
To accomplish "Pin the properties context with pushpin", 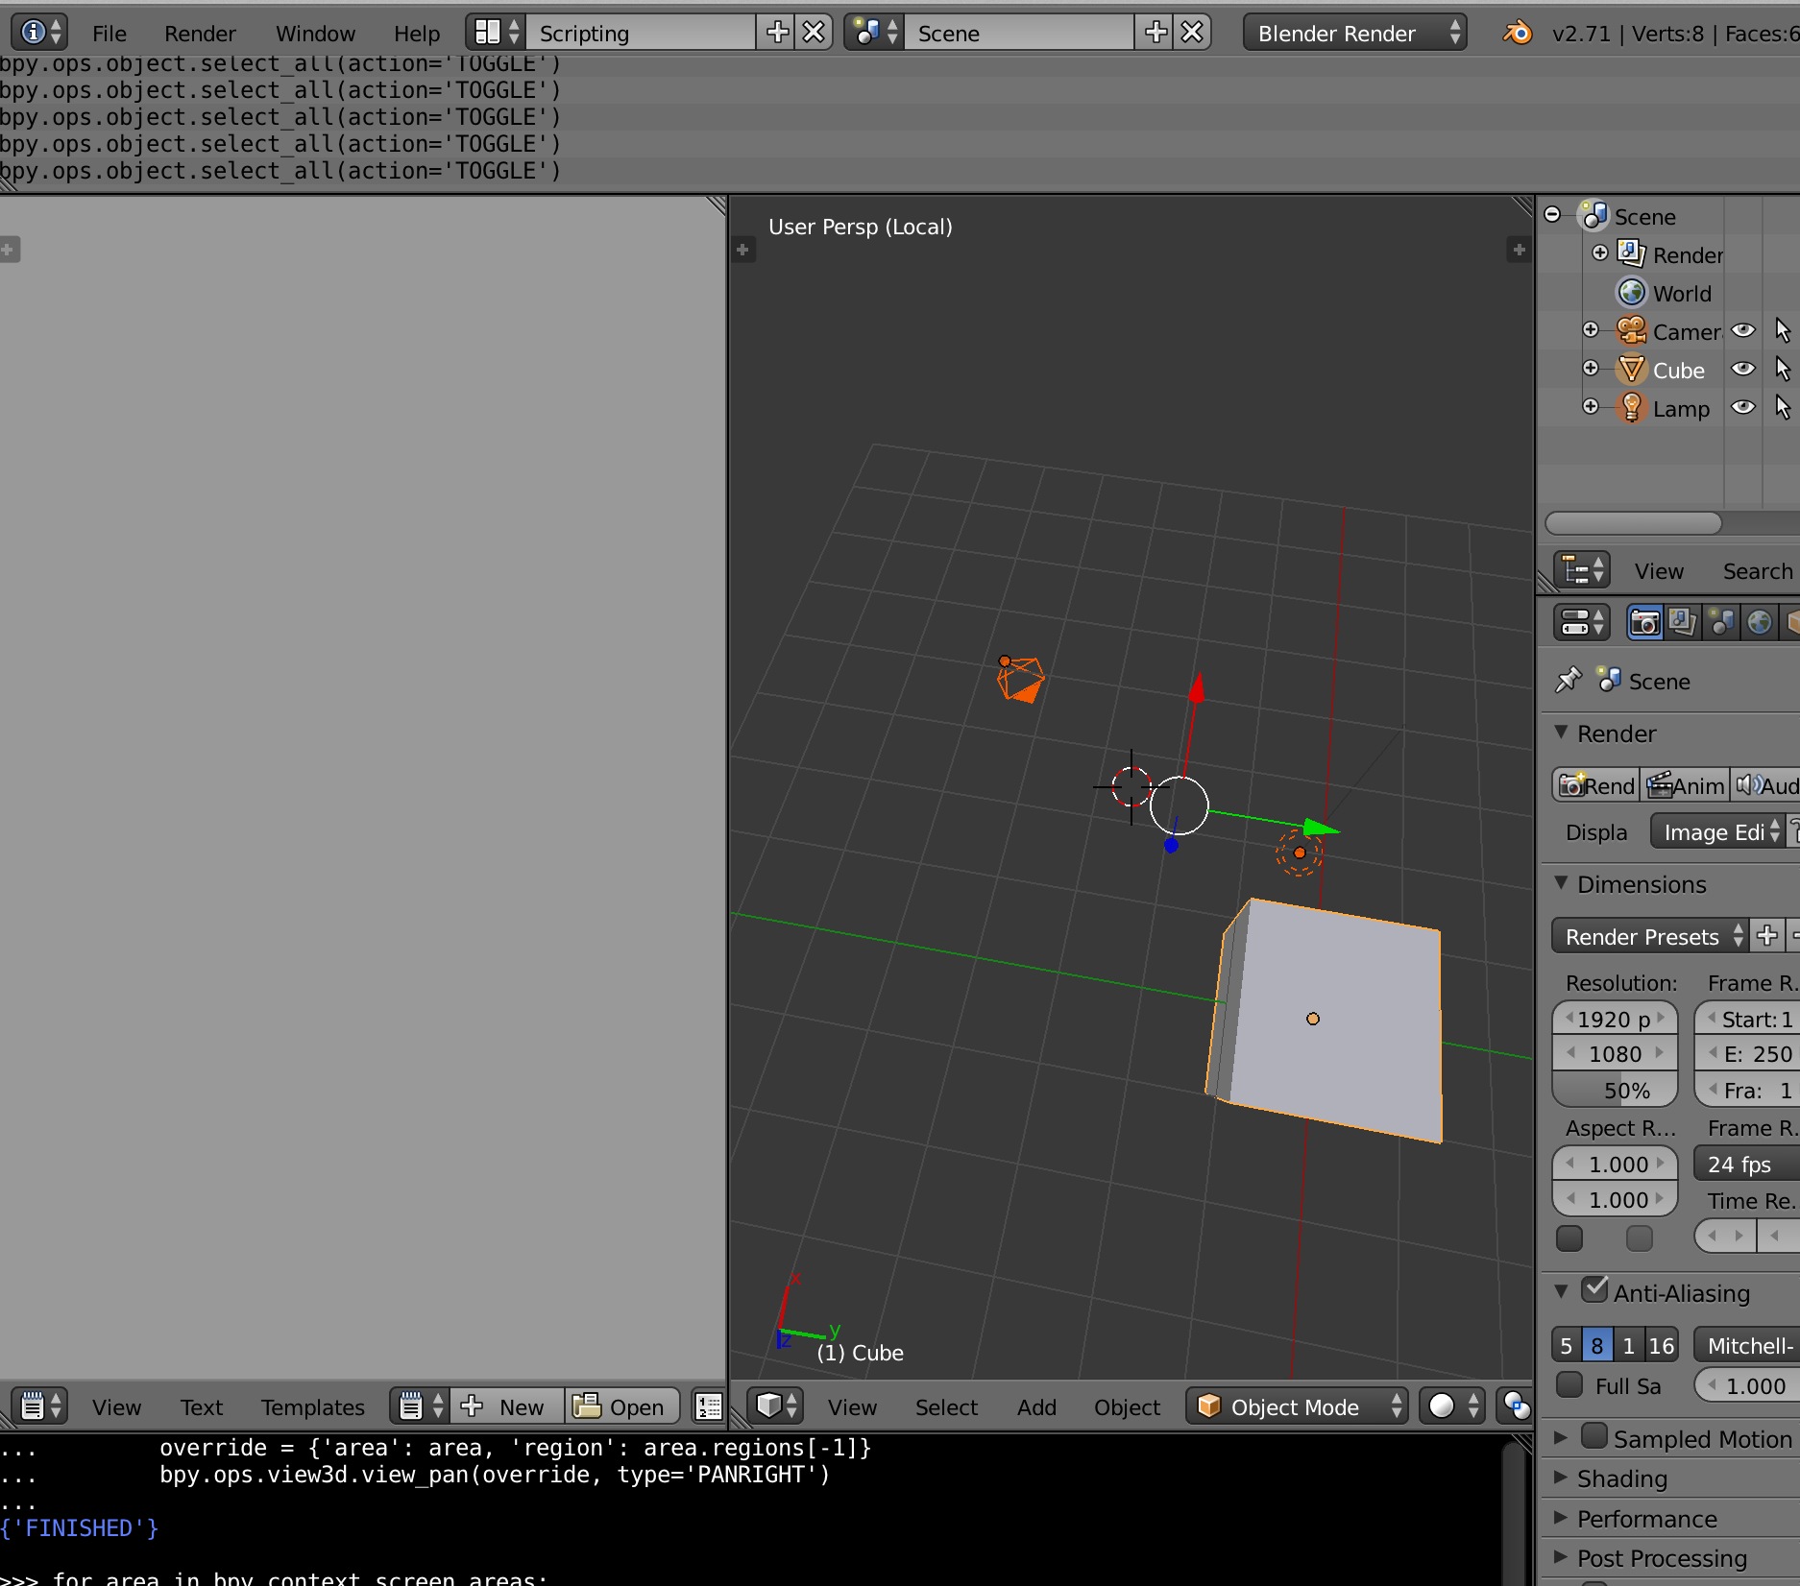I will 1569,681.
